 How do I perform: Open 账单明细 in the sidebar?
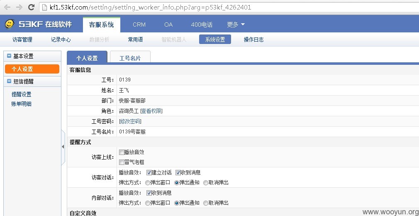[22, 104]
